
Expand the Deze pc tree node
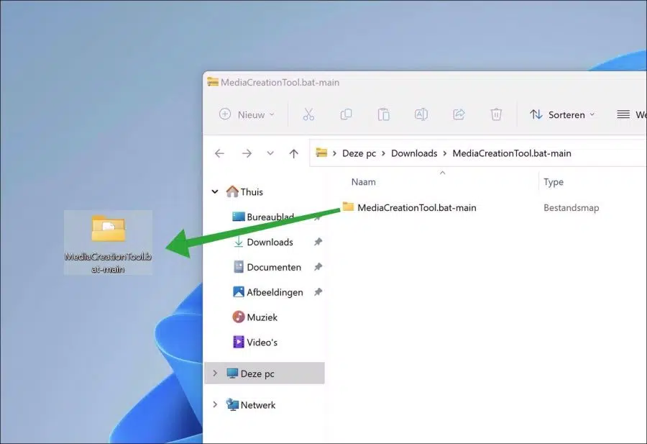point(215,373)
